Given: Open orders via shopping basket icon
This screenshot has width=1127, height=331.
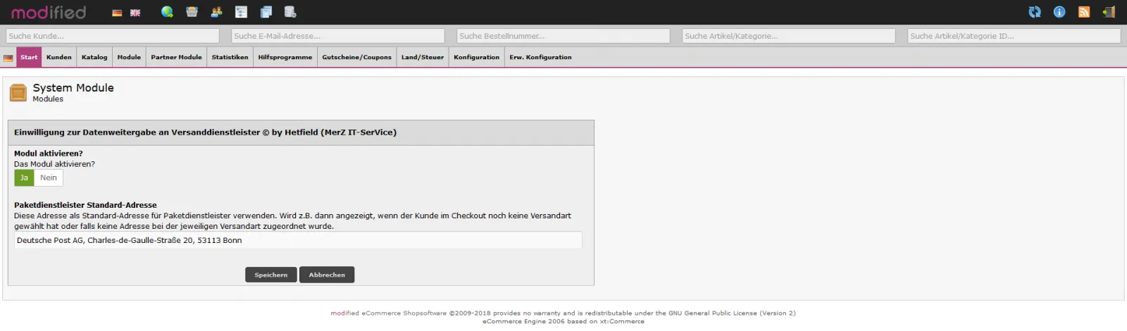Looking at the screenshot, I should point(192,12).
